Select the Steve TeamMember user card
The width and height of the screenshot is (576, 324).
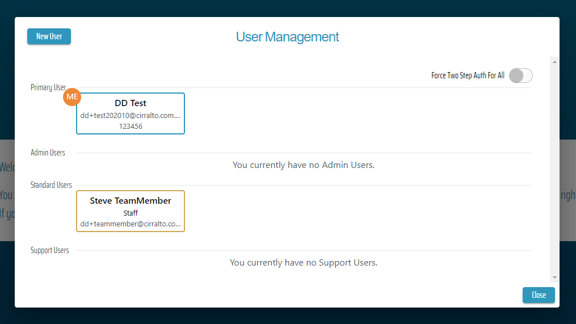[131, 211]
